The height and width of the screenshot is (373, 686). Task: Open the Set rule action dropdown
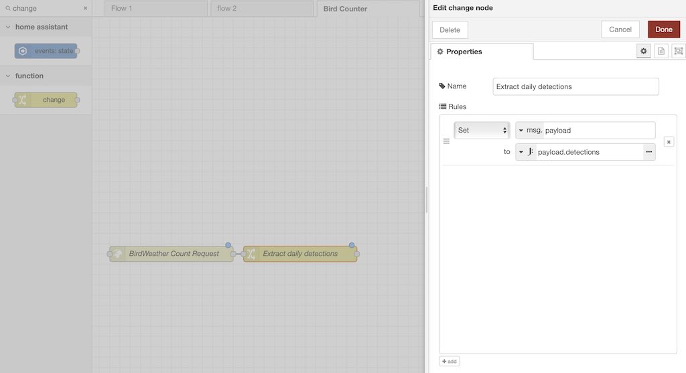pyautogui.click(x=482, y=131)
